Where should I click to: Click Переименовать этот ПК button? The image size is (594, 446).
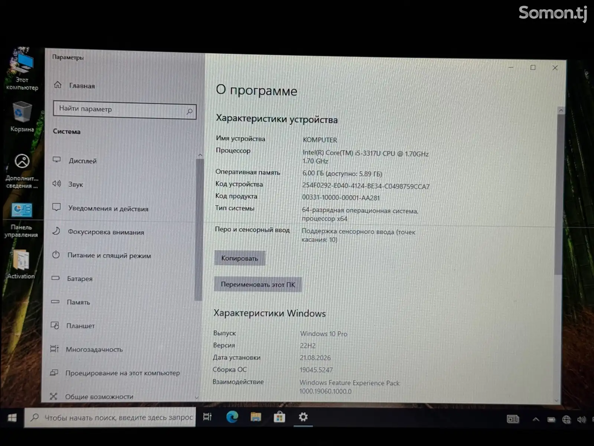tap(258, 285)
